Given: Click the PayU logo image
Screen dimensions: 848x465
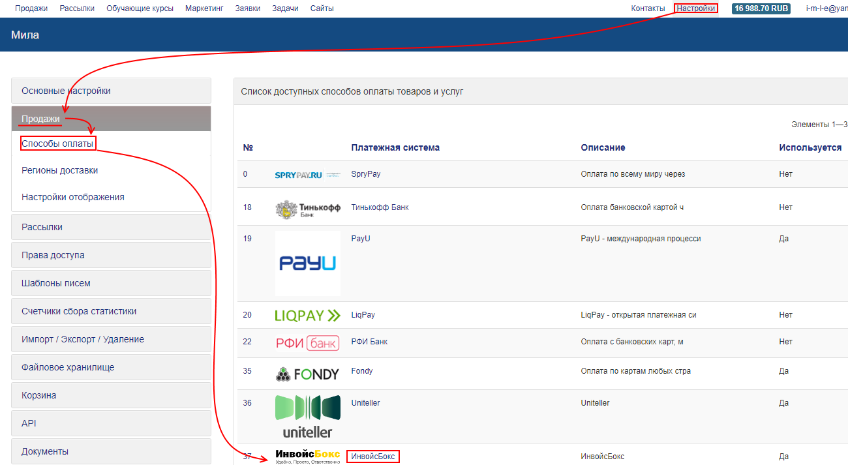Looking at the screenshot, I should tap(307, 263).
